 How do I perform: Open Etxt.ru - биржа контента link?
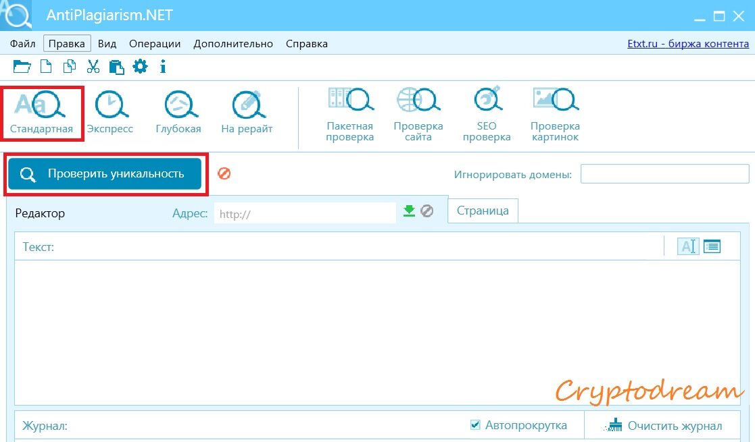click(688, 44)
